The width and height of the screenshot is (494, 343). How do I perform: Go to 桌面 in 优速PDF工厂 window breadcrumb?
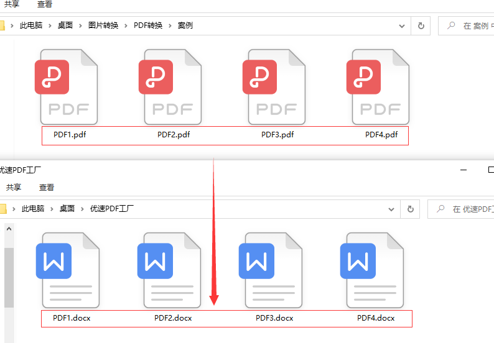[x=67, y=209]
